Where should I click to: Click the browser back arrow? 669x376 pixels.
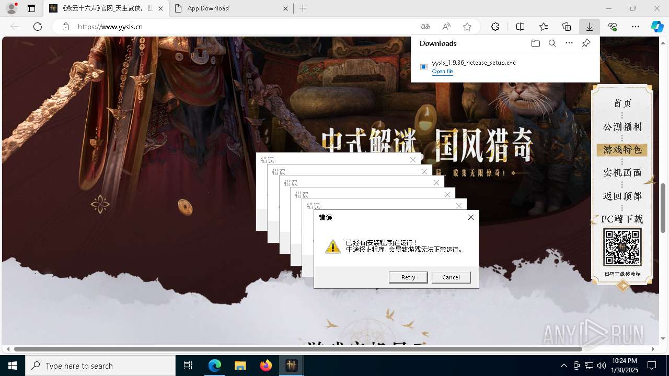click(x=15, y=27)
